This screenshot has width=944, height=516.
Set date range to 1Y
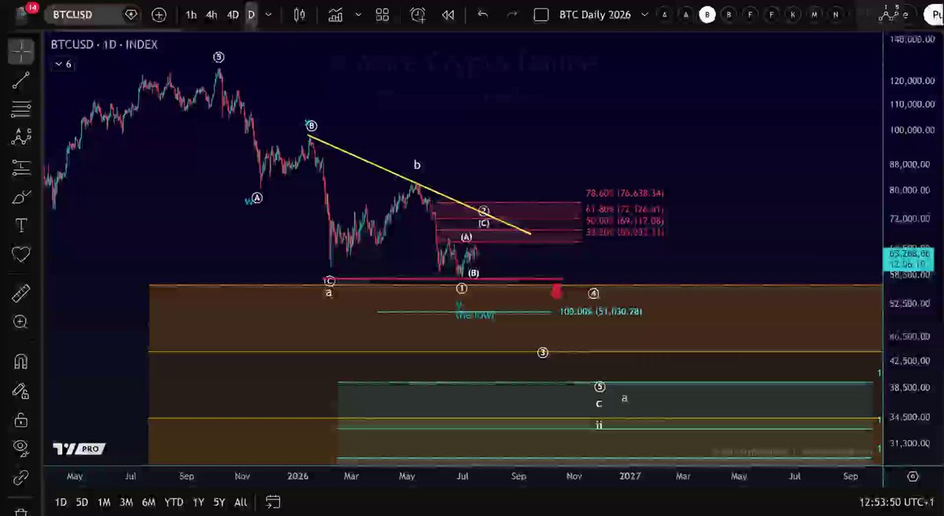pos(198,502)
